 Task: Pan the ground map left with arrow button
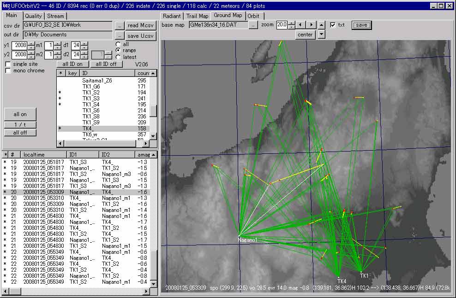point(300,25)
